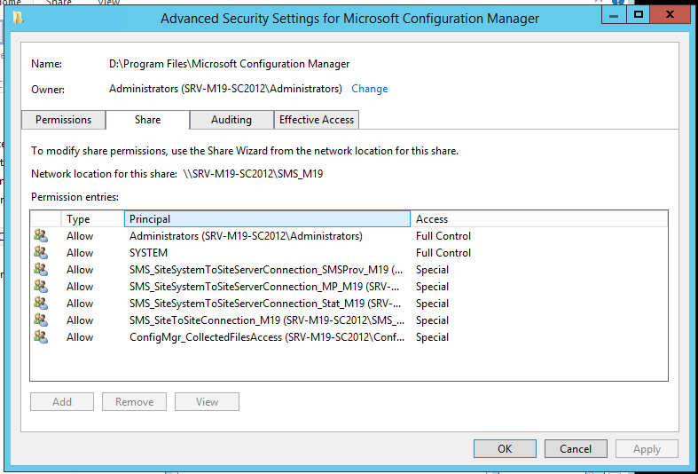Minimize the Advanced Security Settings window
The image size is (698, 474).
(x=614, y=15)
